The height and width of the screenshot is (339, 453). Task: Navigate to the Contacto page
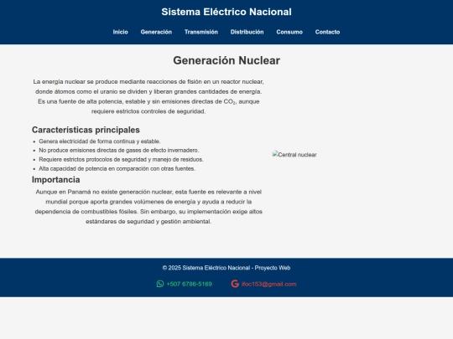327,32
